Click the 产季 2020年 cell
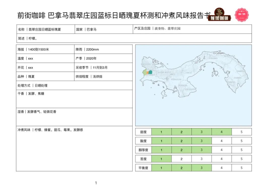Viewport: 272px width, 192px height. (x=104, y=58)
